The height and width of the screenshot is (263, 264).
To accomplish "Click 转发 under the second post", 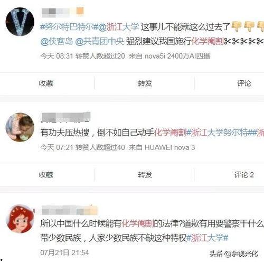I will point(145,175).
